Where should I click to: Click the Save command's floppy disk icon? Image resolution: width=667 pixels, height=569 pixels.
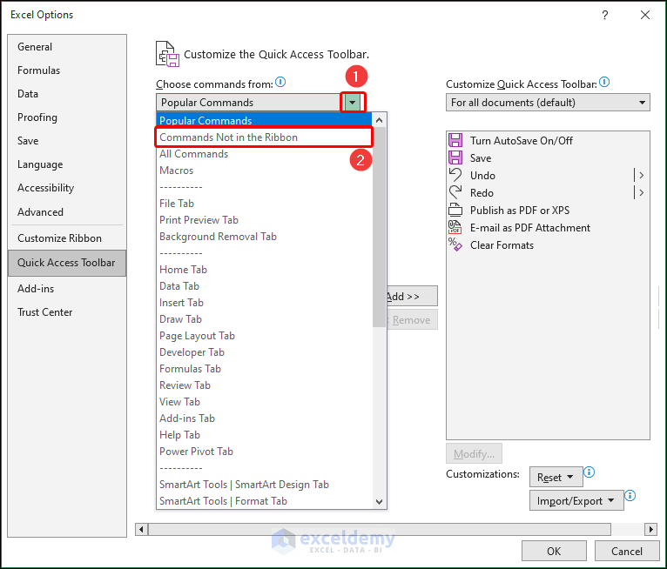point(455,157)
